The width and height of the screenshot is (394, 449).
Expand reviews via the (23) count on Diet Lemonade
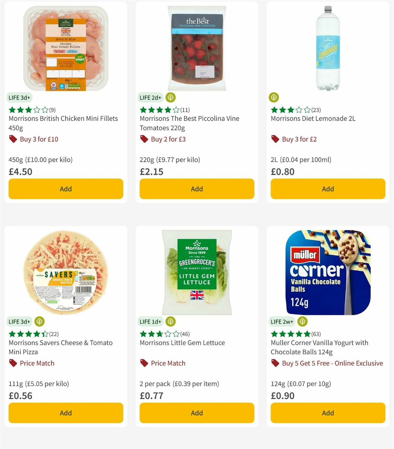tap(317, 110)
